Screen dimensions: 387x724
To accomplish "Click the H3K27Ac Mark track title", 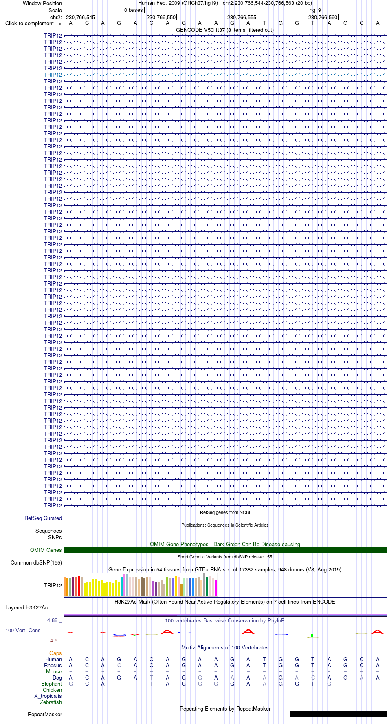I will click(225, 602).
